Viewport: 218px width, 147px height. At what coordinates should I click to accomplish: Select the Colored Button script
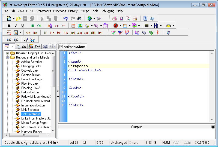click(x=31, y=75)
